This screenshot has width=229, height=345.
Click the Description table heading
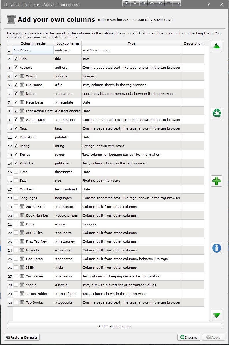tap(193, 43)
